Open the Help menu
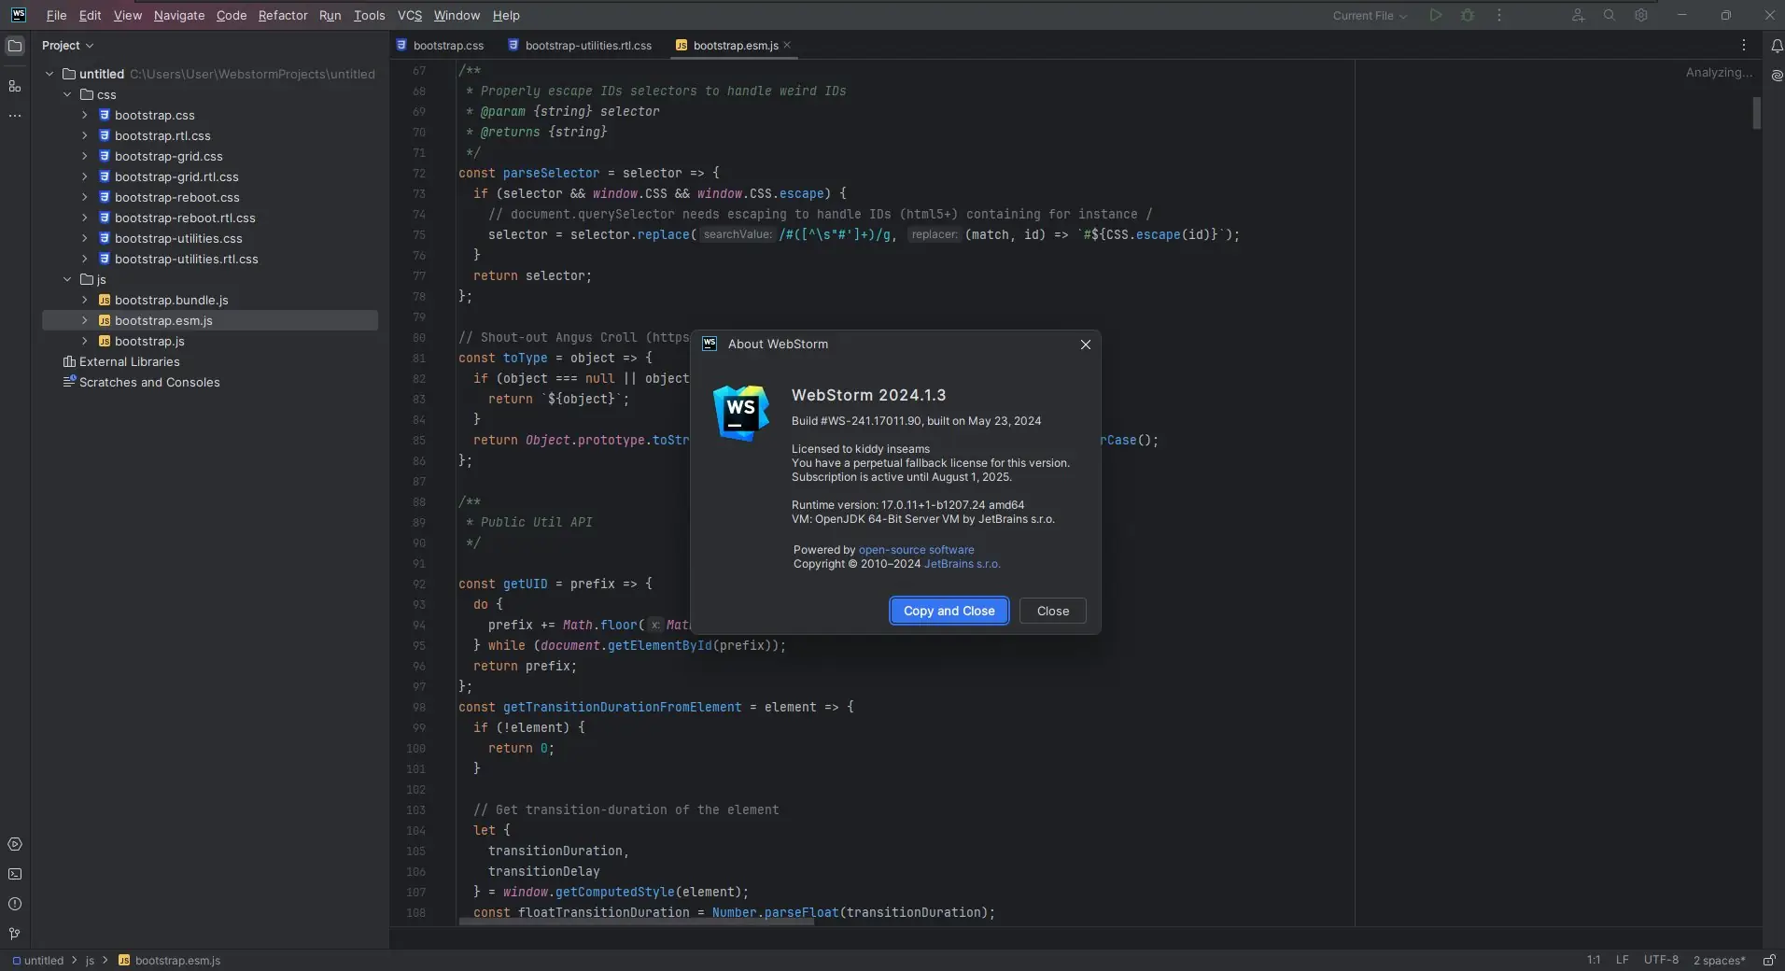This screenshot has width=1785, height=971. pos(506,15)
